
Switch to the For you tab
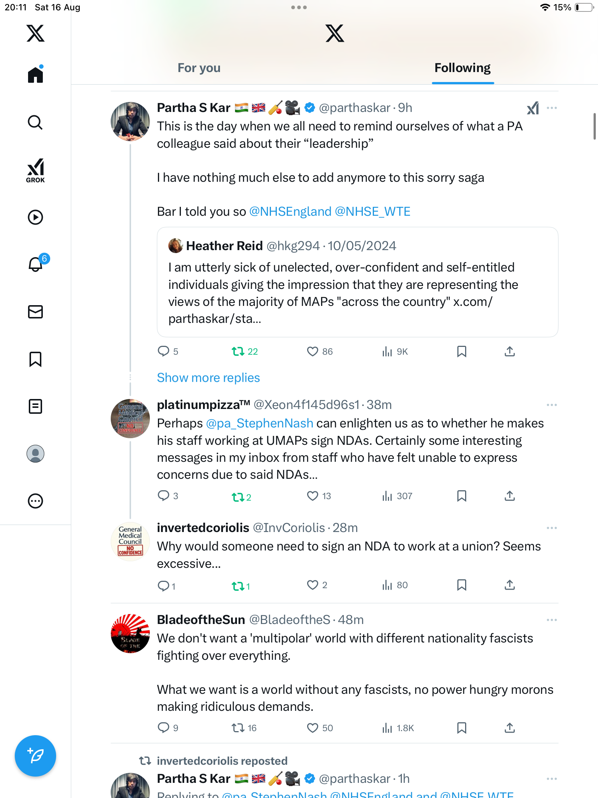pos(199,68)
